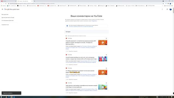
Task: Open video thumbnail of the 'ночной съемки' comment
Action: coord(103,59)
